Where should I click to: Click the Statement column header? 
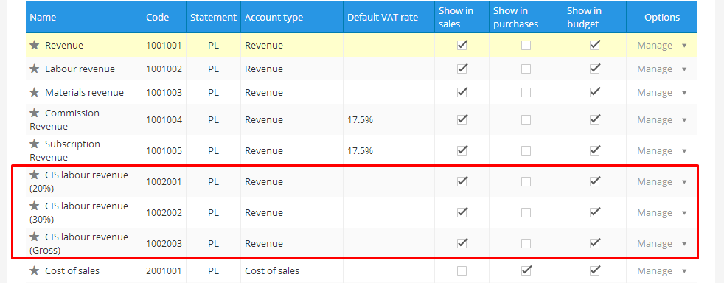tap(213, 18)
